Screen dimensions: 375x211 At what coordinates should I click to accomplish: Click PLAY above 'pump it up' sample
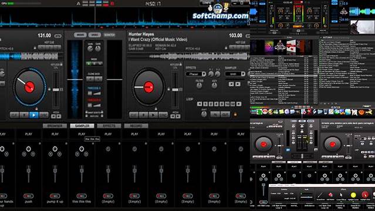point(55,134)
